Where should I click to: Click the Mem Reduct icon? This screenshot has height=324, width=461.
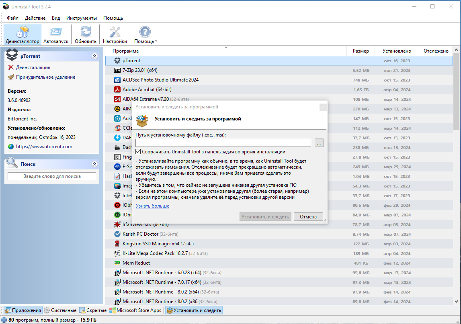(x=117, y=263)
